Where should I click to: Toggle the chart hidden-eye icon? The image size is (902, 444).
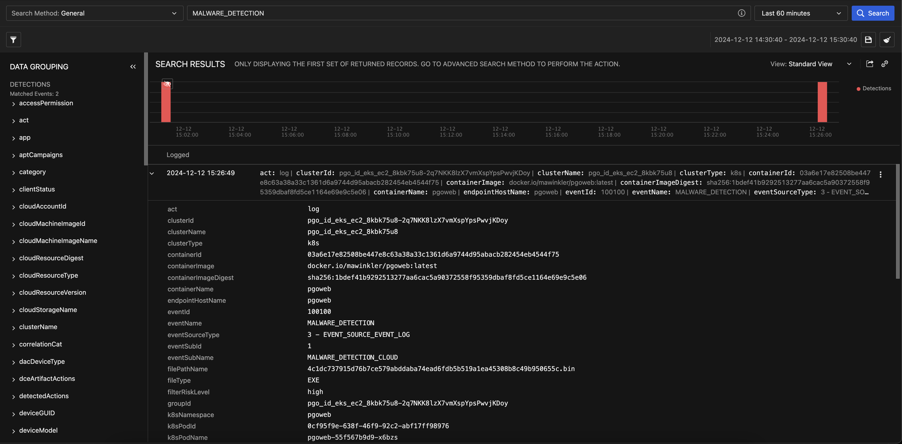tap(167, 84)
